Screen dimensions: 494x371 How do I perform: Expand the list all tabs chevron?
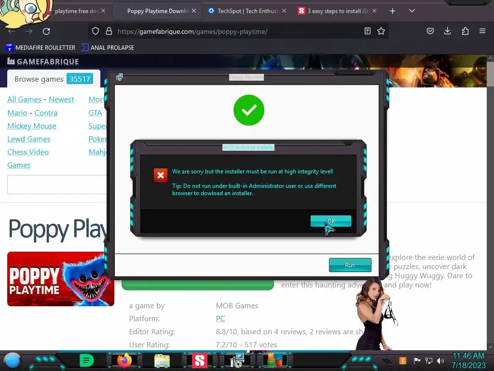pyautogui.click(x=412, y=11)
